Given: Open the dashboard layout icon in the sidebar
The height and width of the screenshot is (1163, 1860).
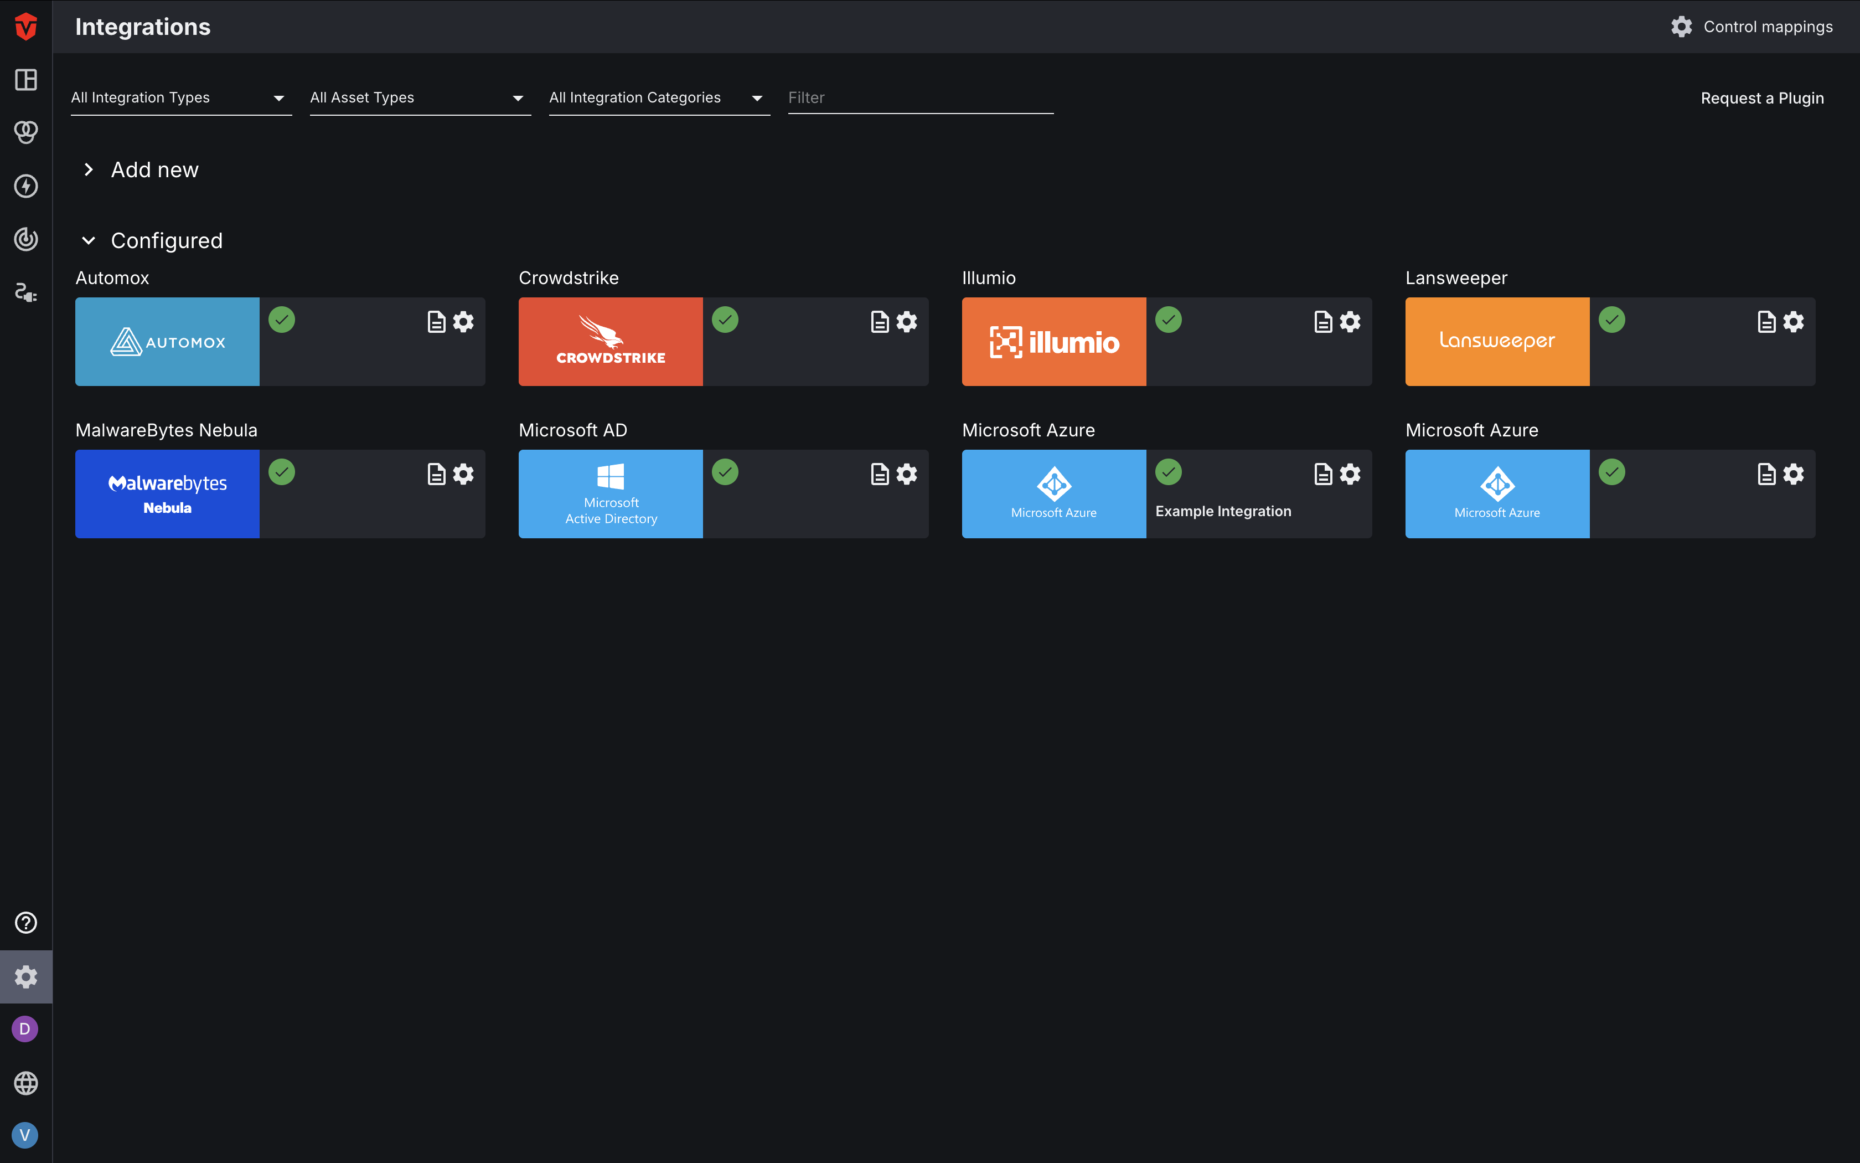Looking at the screenshot, I should 26,79.
